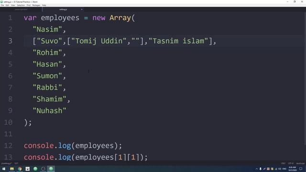306x172 pixels.
Task: Open the round dark taskbar app icon
Action: [43, 169]
